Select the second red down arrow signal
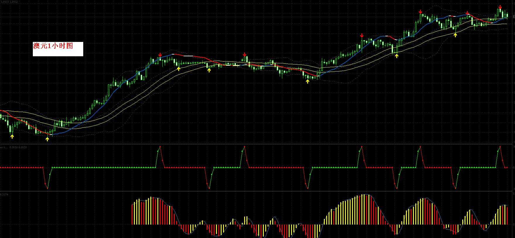 pos(244,55)
